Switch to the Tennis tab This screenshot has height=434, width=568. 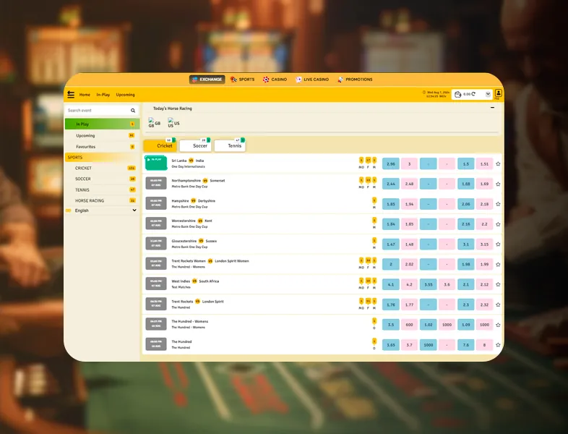(230, 146)
